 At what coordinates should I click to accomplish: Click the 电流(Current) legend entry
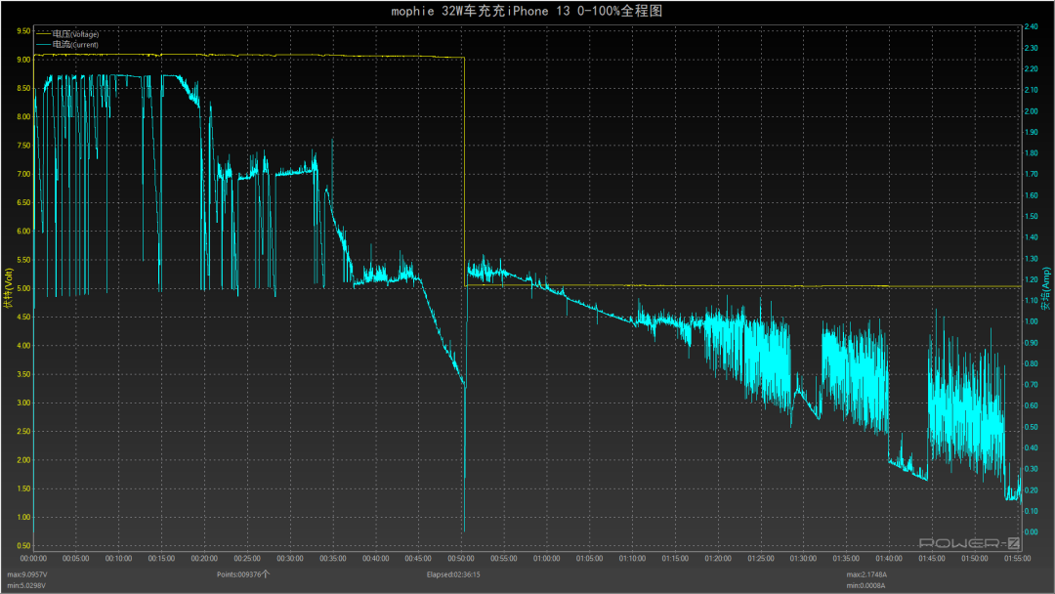(x=67, y=44)
